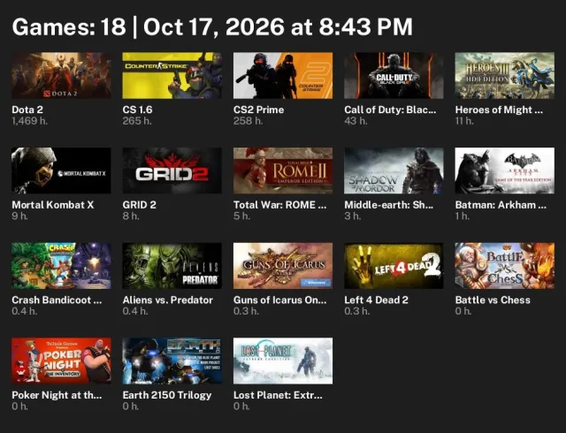Screen dimensions: 566x433
Task: Open the Dota 2 game thumbnail
Action: click(61, 75)
